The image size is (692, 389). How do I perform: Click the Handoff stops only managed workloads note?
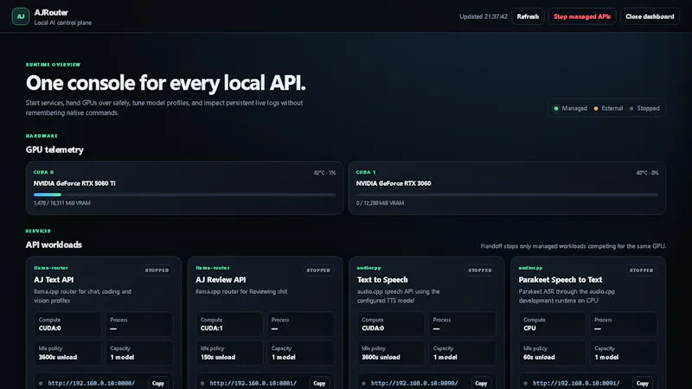[x=573, y=246]
